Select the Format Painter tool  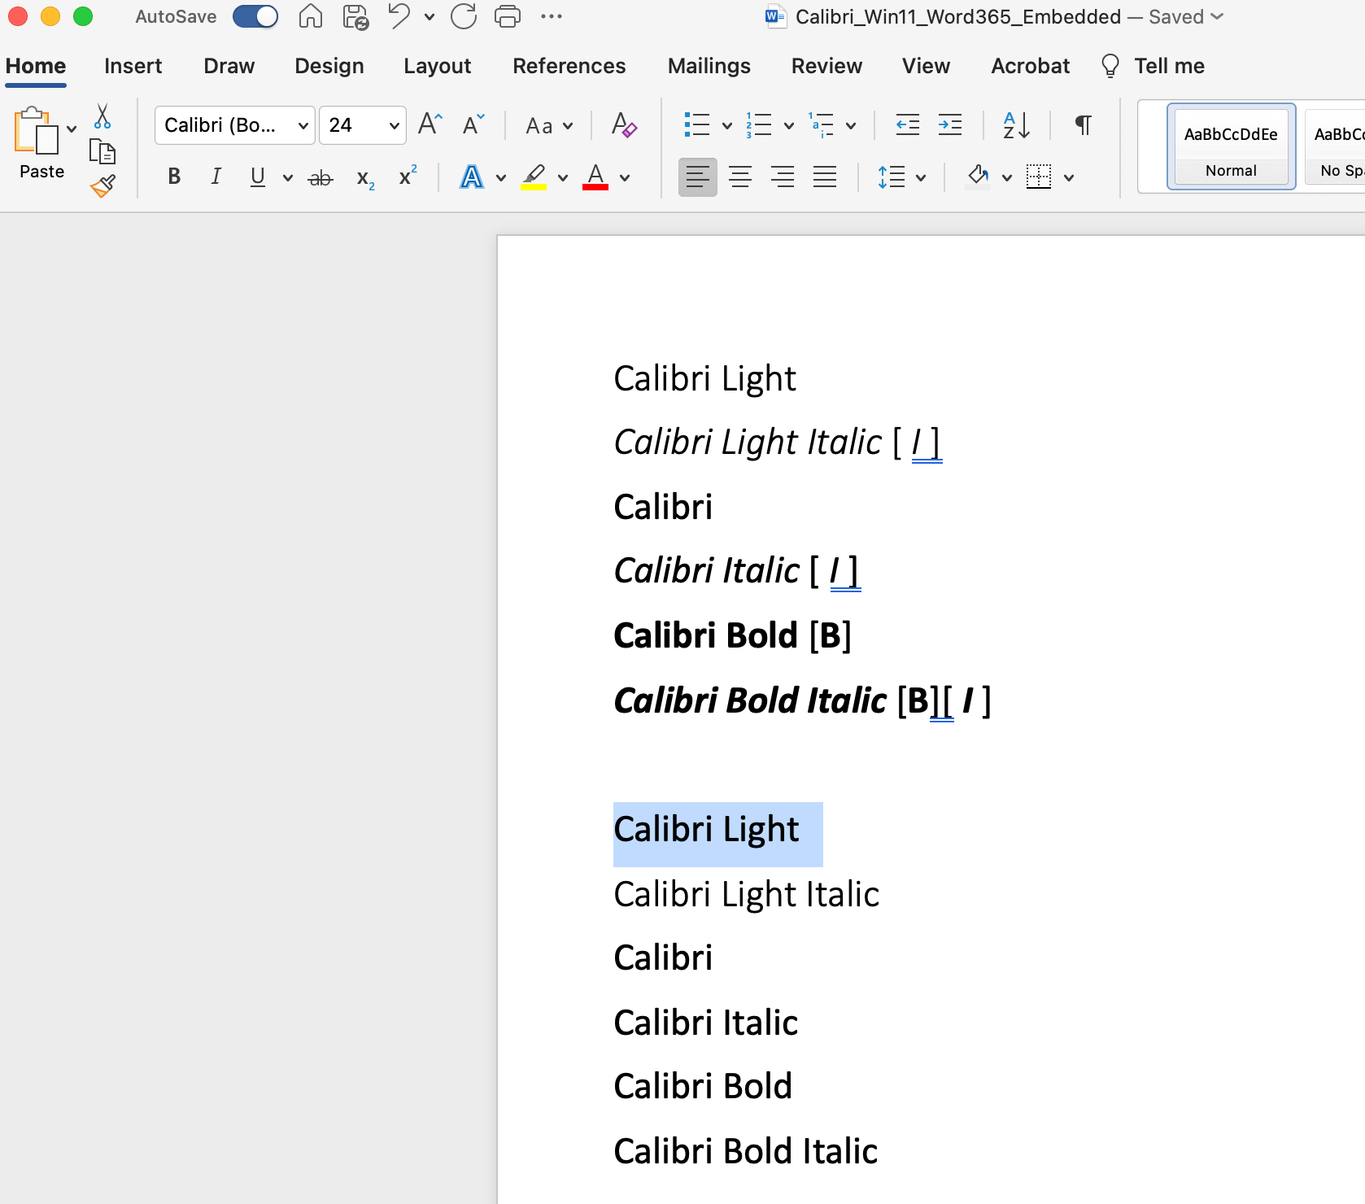[x=102, y=185]
